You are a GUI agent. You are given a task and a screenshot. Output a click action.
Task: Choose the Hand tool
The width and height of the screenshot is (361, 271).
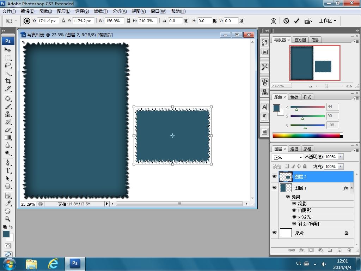pyautogui.click(x=7, y=211)
